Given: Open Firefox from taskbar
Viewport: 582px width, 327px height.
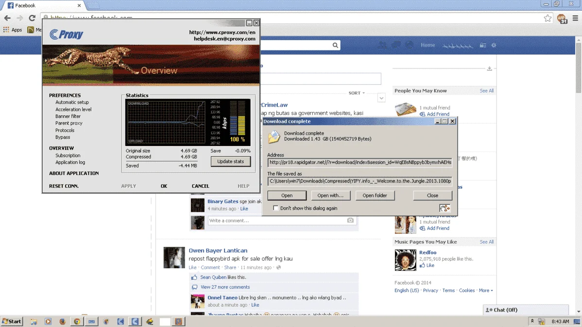Looking at the screenshot, I should 62,322.
